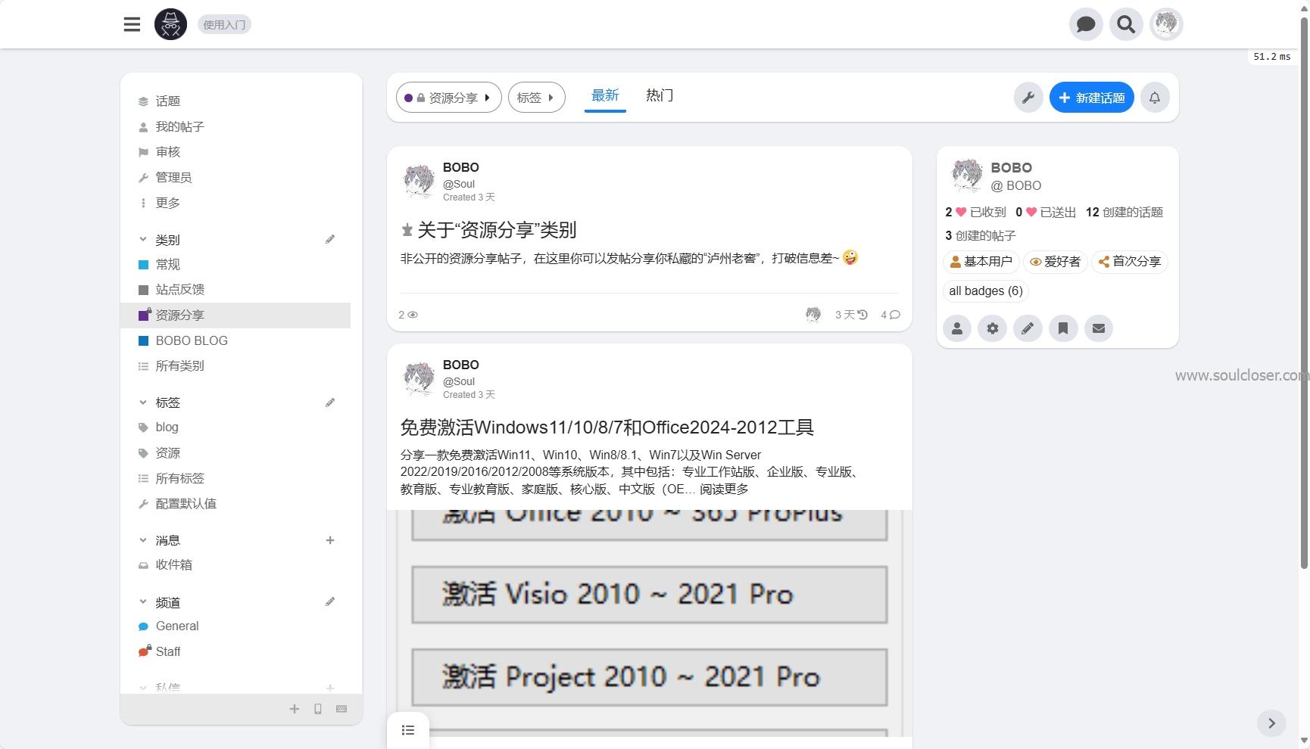Screen dimensions: 1310x749
Task: Click the 爱好者 badge
Action: [x=1055, y=262]
